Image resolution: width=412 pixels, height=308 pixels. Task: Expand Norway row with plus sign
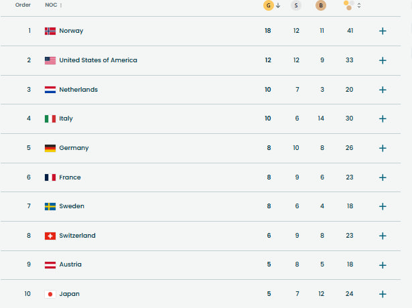coord(383,31)
